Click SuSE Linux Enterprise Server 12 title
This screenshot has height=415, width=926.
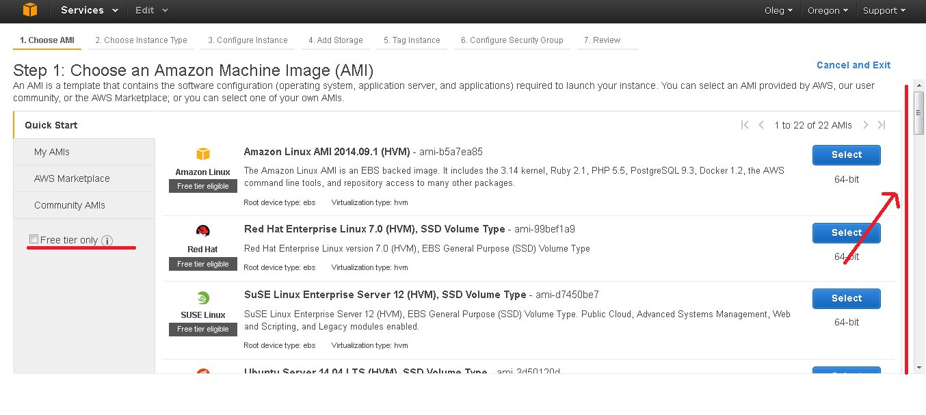(x=385, y=295)
